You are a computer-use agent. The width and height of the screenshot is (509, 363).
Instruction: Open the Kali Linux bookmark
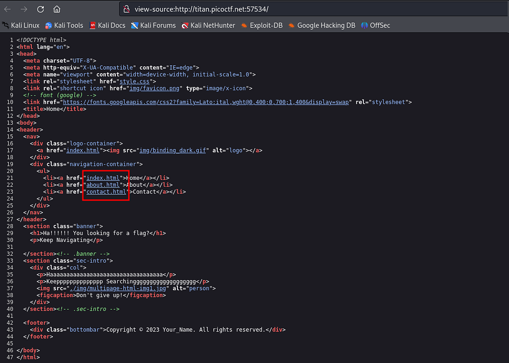point(21,25)
